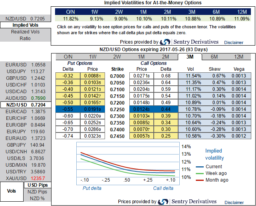Open the bottom Disclaimer link
256x206 pixels.
point(234,202)
